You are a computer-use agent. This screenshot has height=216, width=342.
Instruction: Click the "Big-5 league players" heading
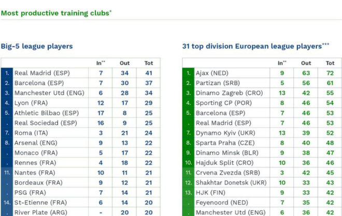pos(37,46)
